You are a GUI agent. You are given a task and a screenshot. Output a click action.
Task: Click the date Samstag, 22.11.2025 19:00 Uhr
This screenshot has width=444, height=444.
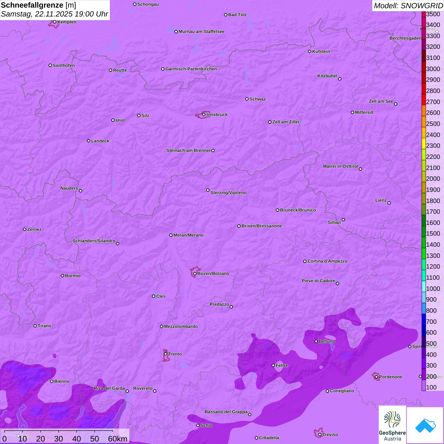coord(55,14)
